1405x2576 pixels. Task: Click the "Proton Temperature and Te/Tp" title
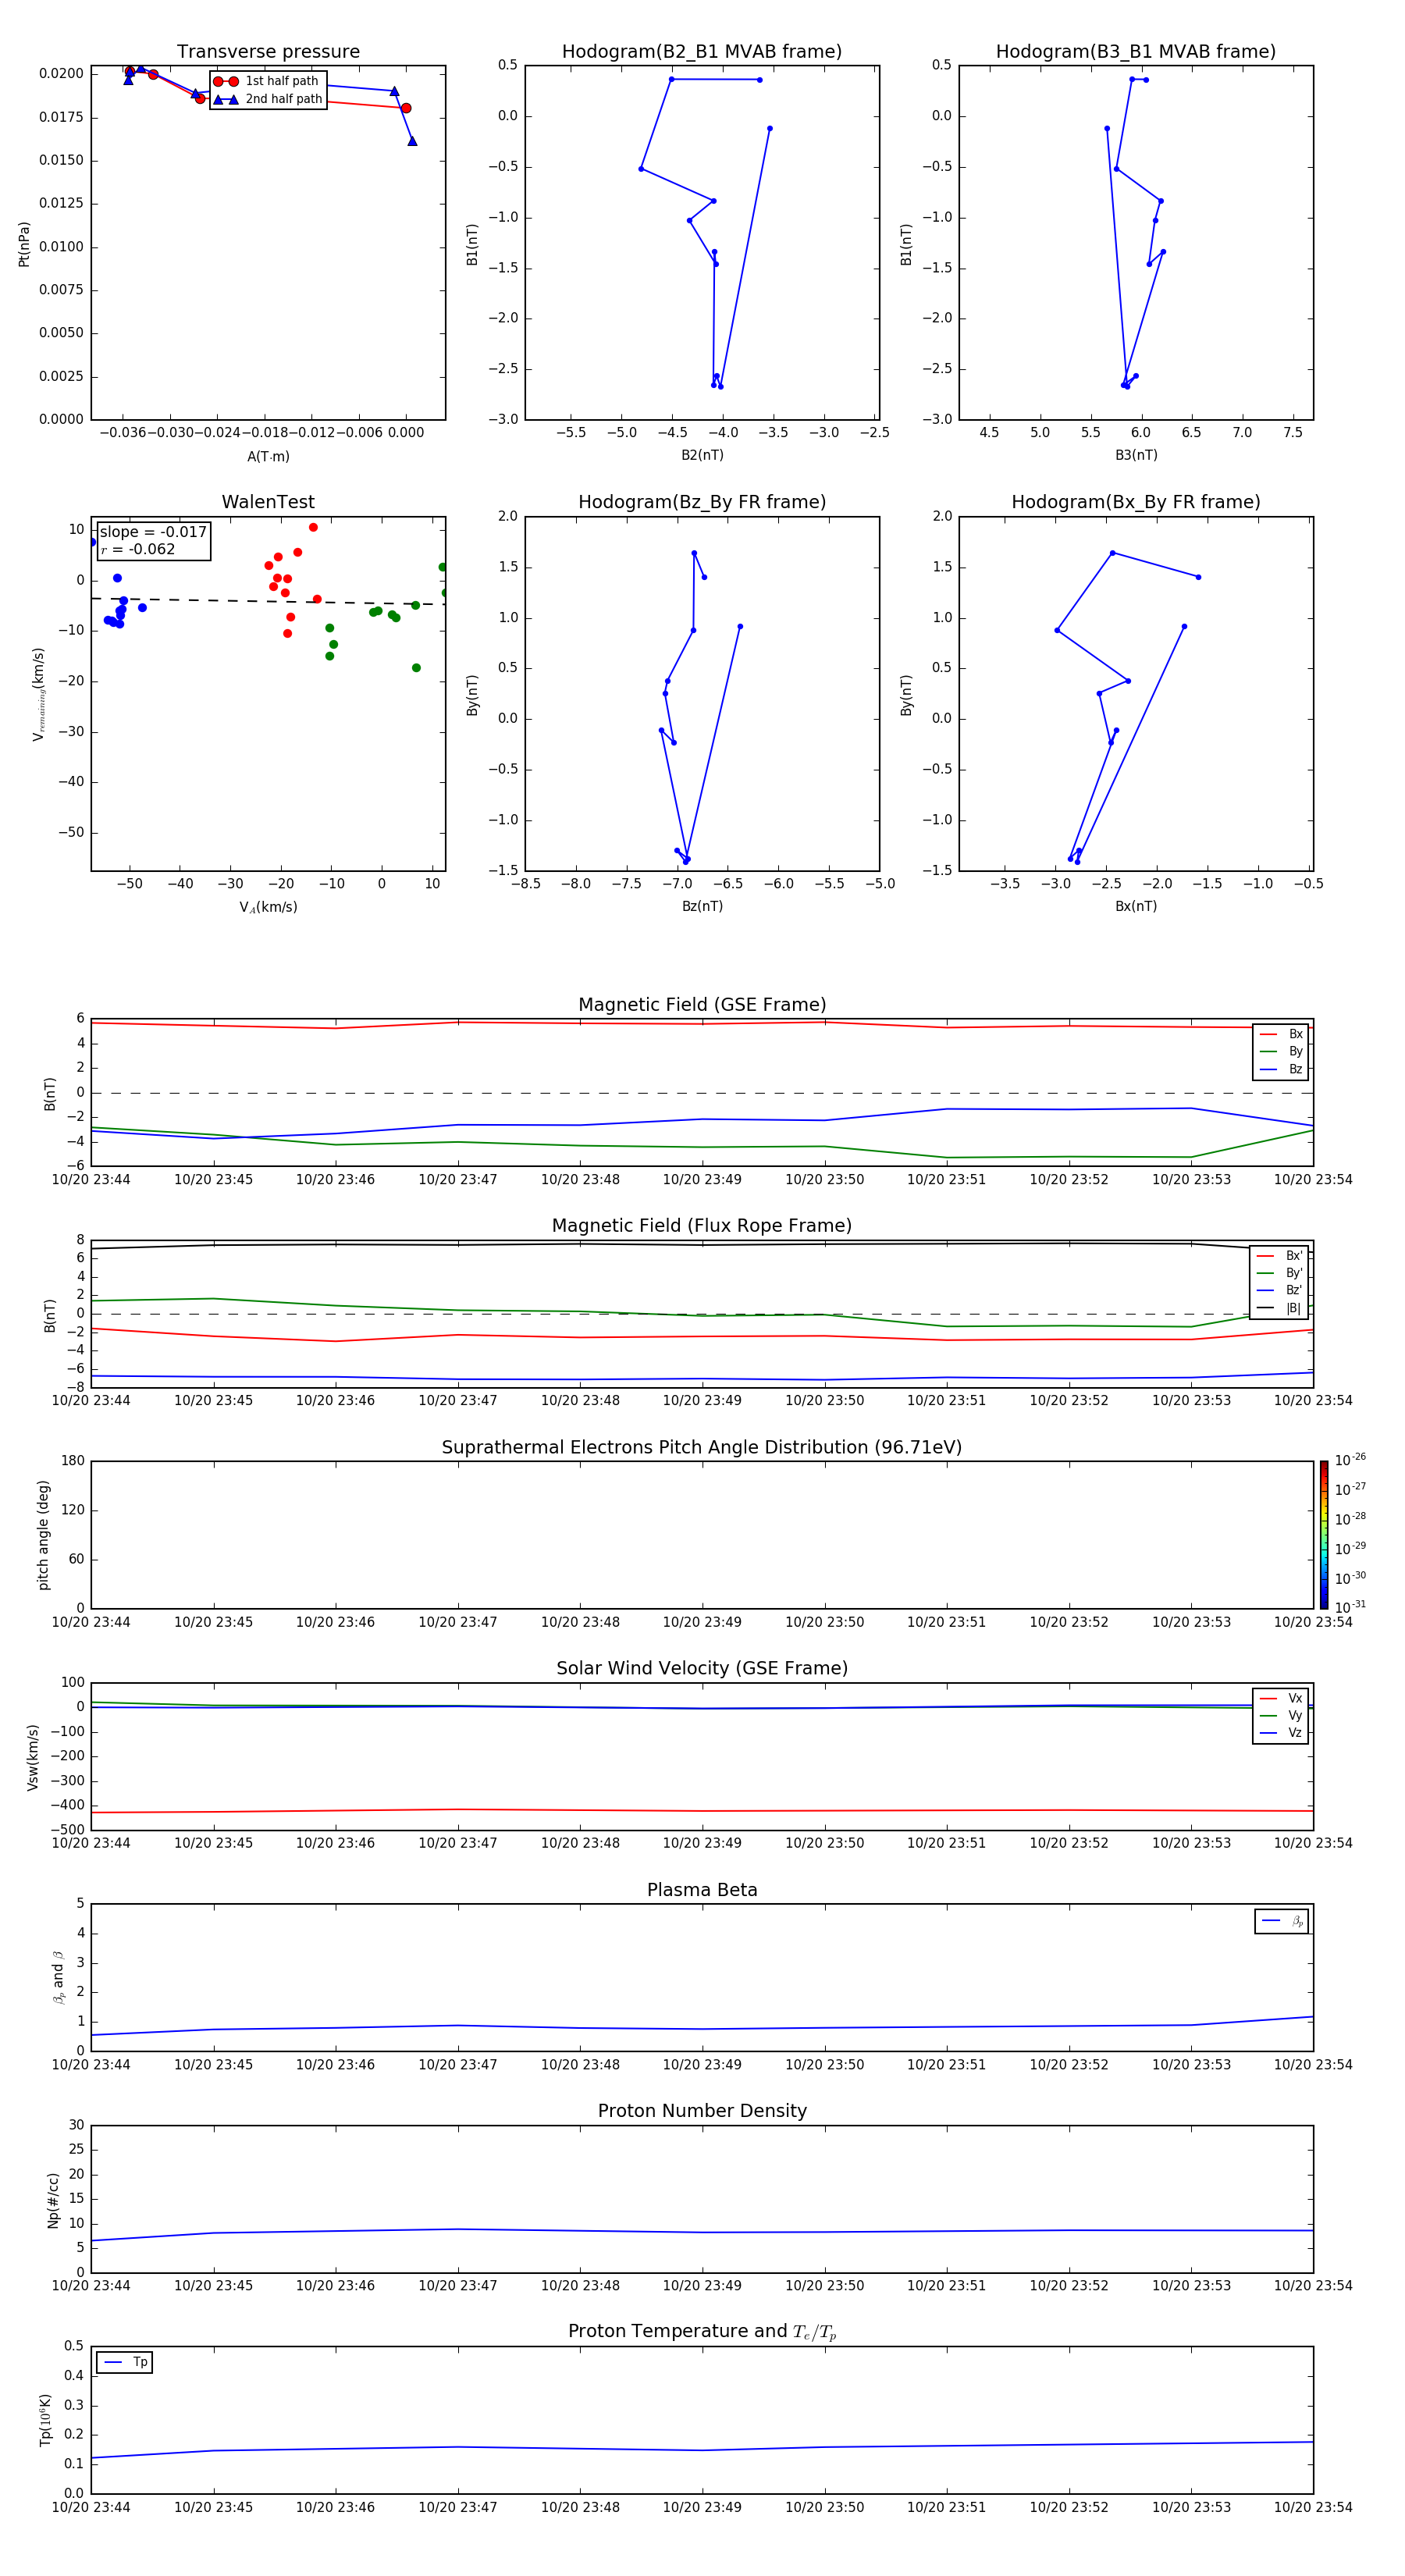[702, 2331]
